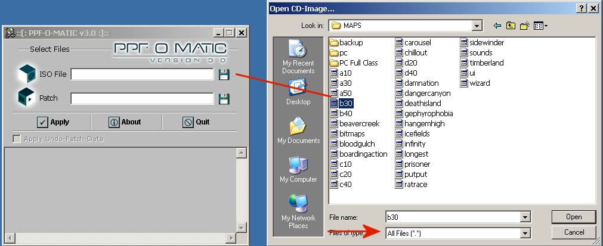The height and width of the screenshot is (246, 603).
Task: Create a new folder
Action: [x=524, y=26]
